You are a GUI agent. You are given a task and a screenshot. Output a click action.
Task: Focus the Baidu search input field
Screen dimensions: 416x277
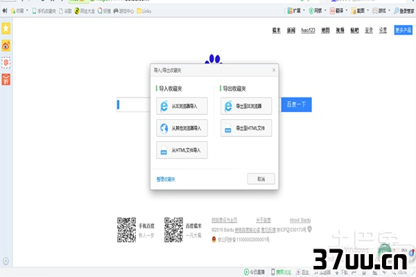[134, 105]
